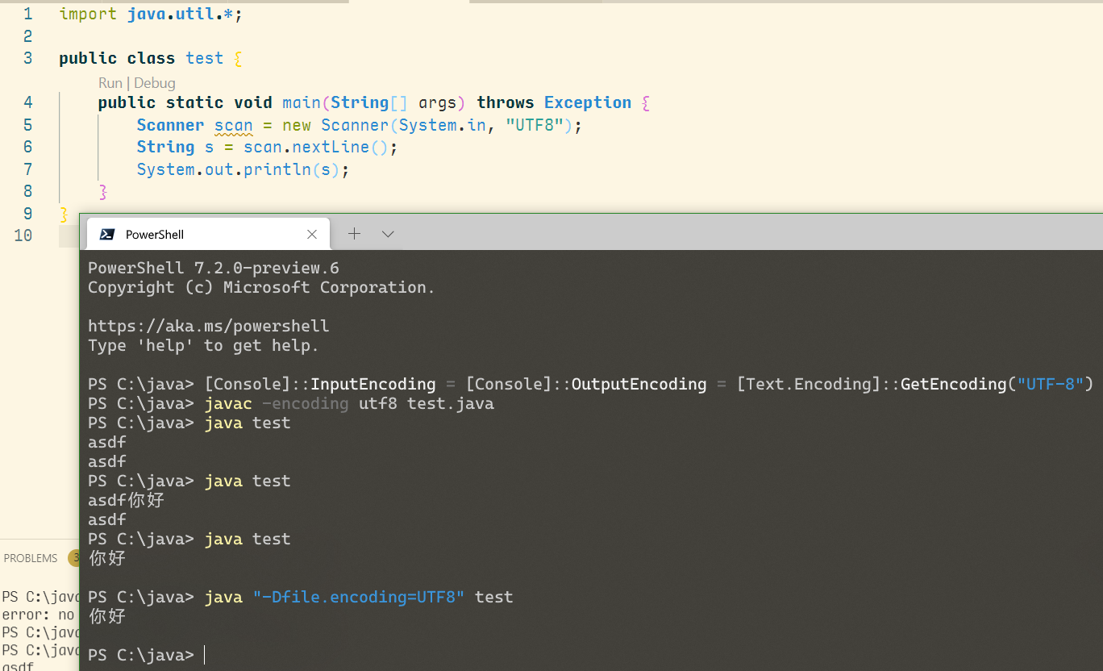Screen dimensions: 1103x671
Task: Click the PowerShell icon on the terminal tab
Action: click(106, 234)
